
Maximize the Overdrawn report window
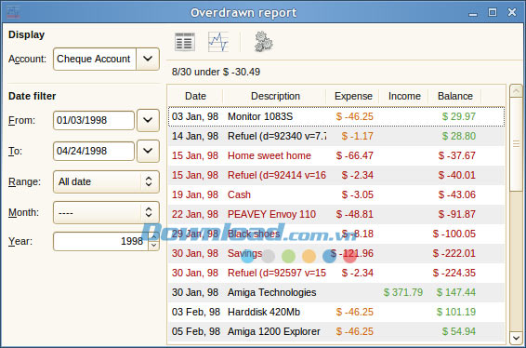point(493,12)
